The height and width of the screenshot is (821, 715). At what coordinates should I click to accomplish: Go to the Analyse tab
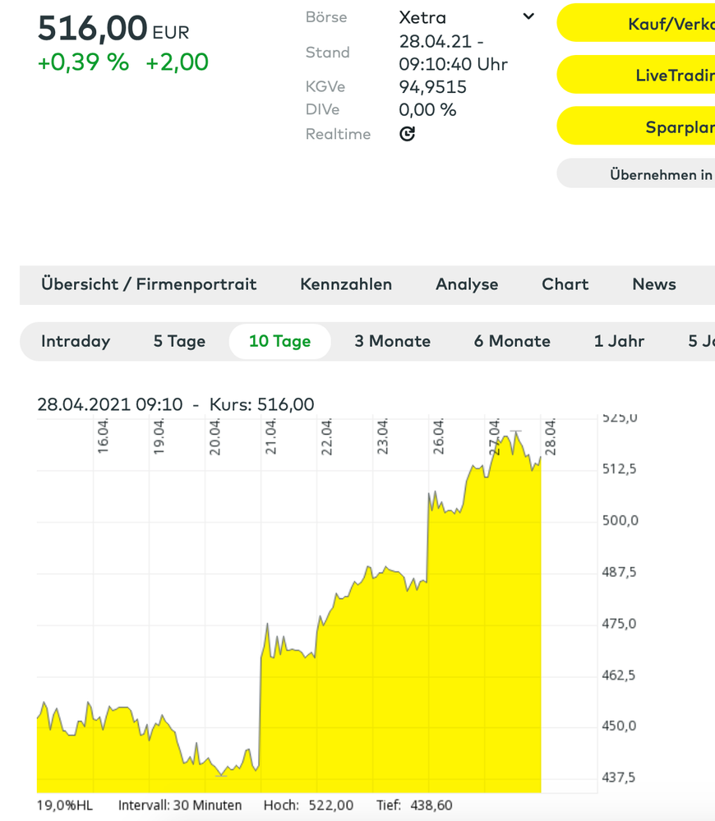click(467, 284)
